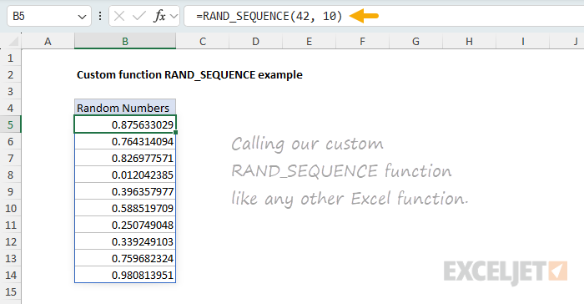Select column E header
584x304 pixels.
tap(310, 42)
